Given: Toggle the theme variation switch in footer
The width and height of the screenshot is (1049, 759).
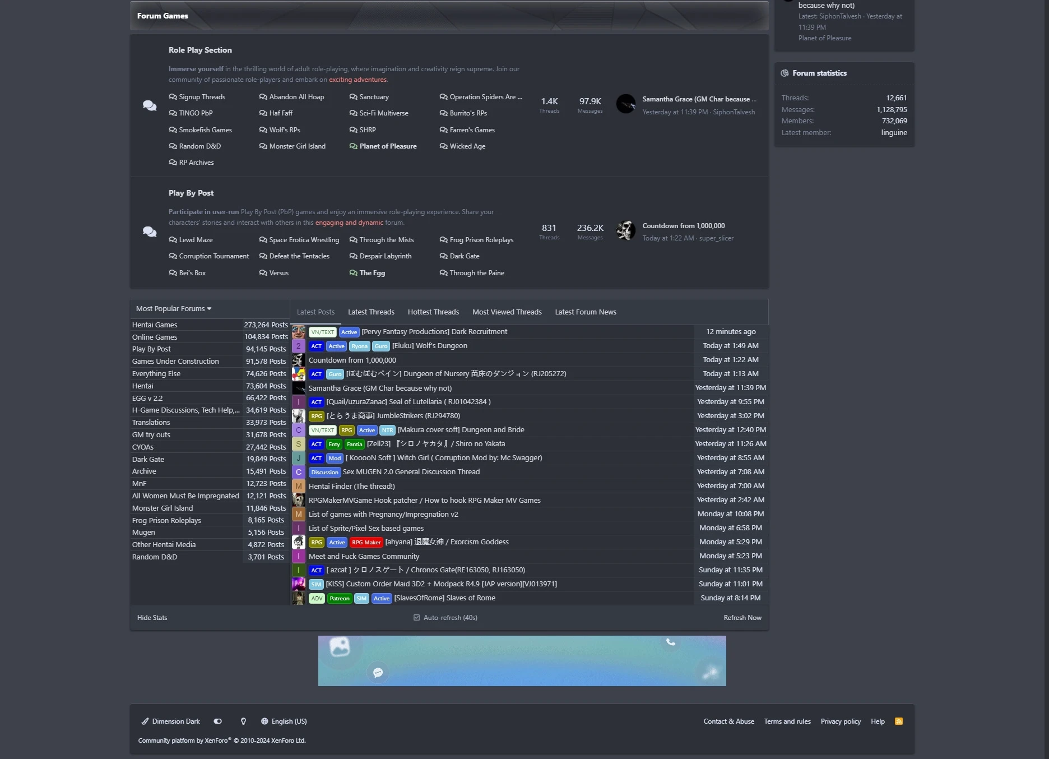Looking at the screenshot, I should tap(218, 721).
